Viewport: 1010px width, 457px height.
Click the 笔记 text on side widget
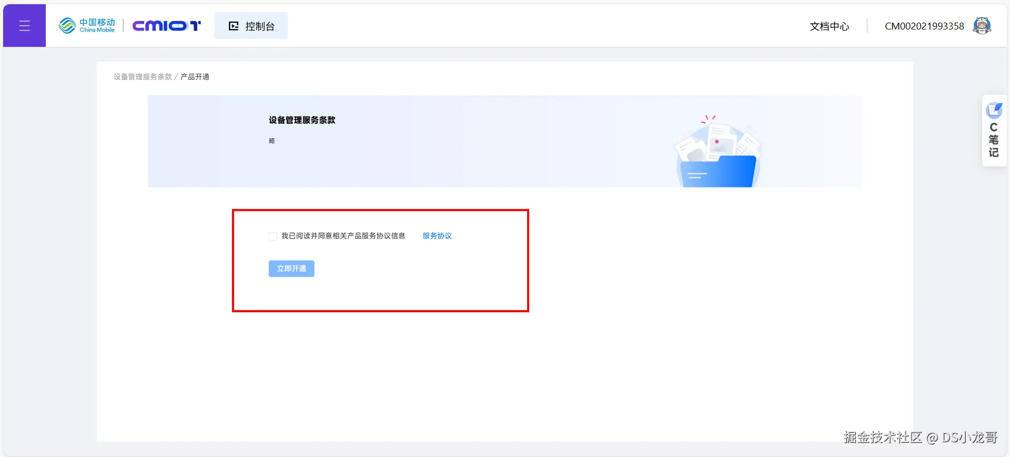pyautogui.click(x=993, y=146)
